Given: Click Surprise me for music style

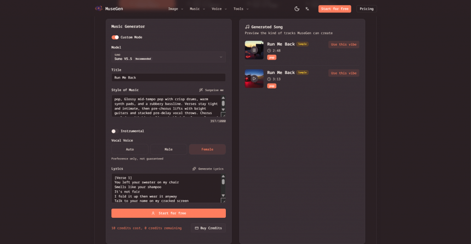Looking at the screenshot, I should (x=212, y=90).
